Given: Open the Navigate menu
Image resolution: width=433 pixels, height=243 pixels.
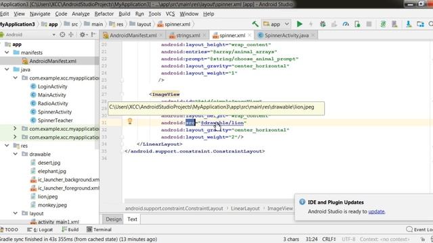Looking at the screenshot, I should pyautogui.click(x=40, y=13).
